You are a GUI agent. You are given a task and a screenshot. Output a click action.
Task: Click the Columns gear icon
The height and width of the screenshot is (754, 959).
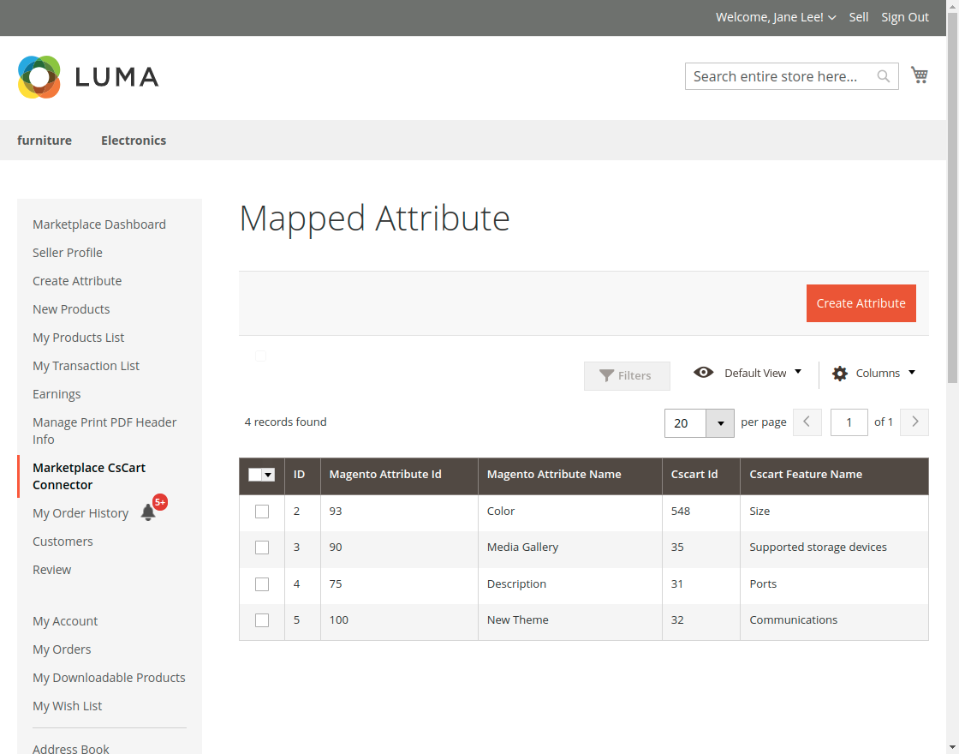pyautogui.click(x=840, y=374)
